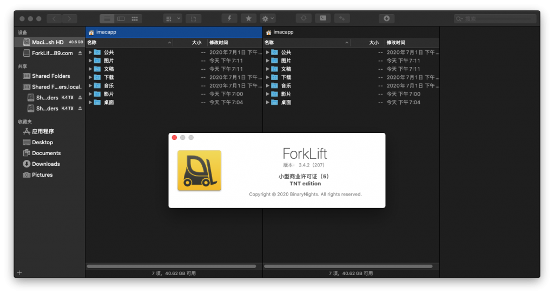Screen dimensions: 554x295
Task: Expand 下载 folder in left pane
Action: coord(90,77)
